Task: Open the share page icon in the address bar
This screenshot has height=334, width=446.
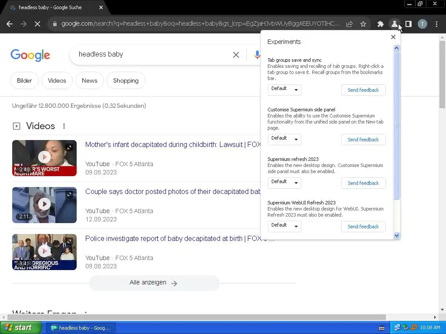Action: point(349,24)
